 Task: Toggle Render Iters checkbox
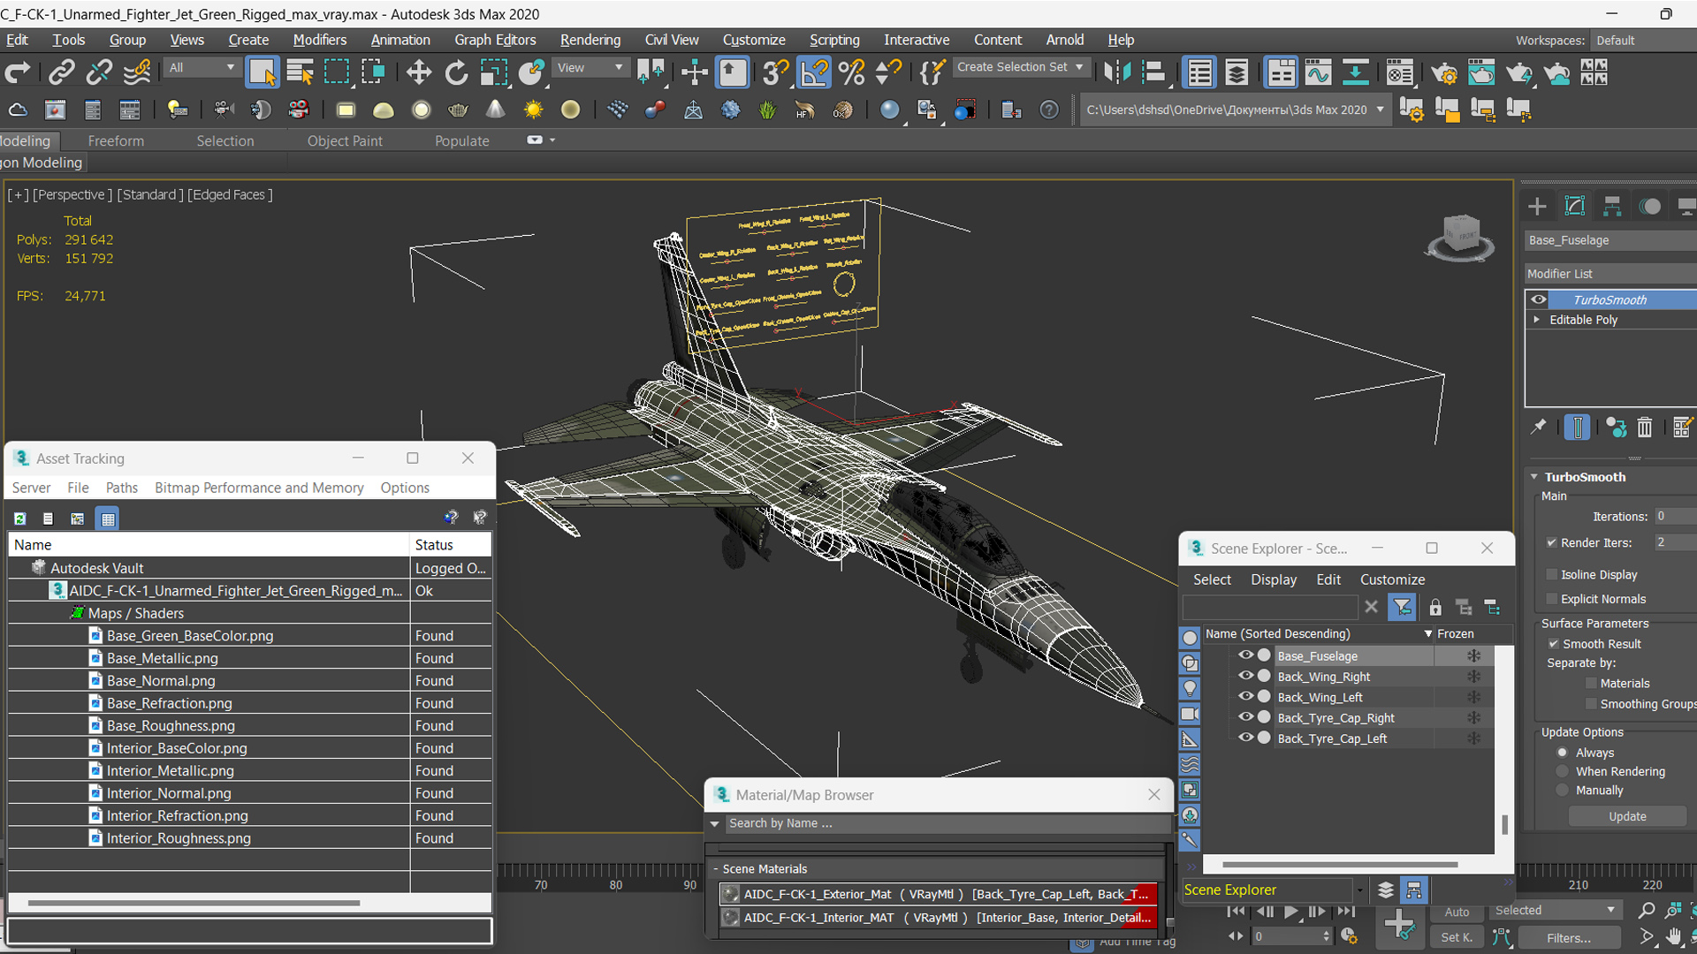[x=1552, y=542]
